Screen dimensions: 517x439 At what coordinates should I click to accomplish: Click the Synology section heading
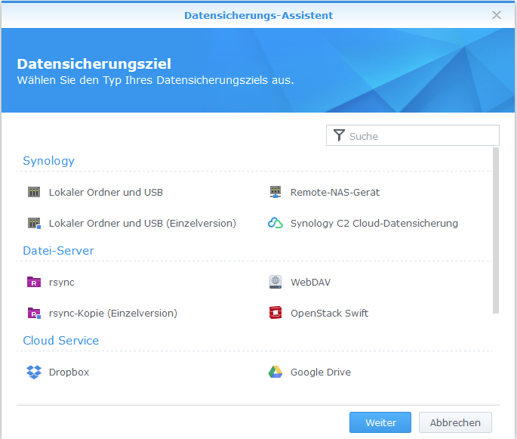pyautogui.click(x=49, y=161)
